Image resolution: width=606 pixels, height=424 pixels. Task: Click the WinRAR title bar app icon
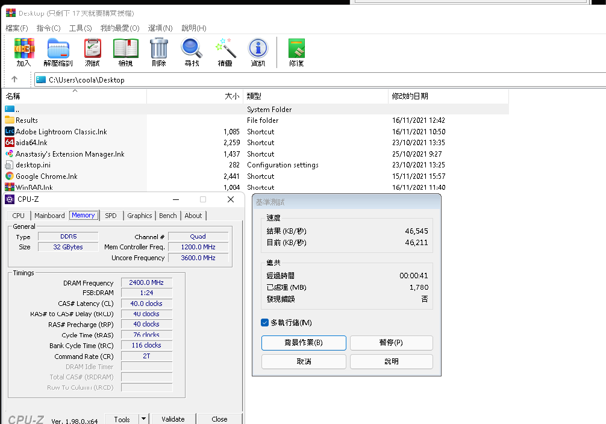(x=11, y=13)
